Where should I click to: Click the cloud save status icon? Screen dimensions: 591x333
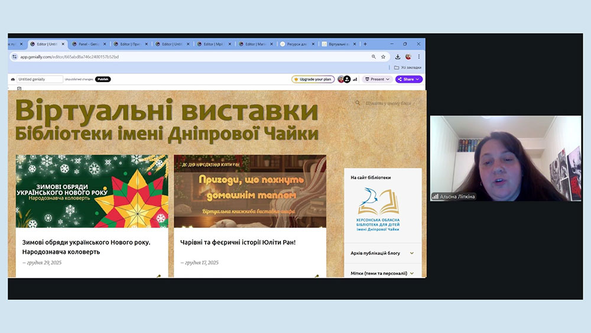12,79
